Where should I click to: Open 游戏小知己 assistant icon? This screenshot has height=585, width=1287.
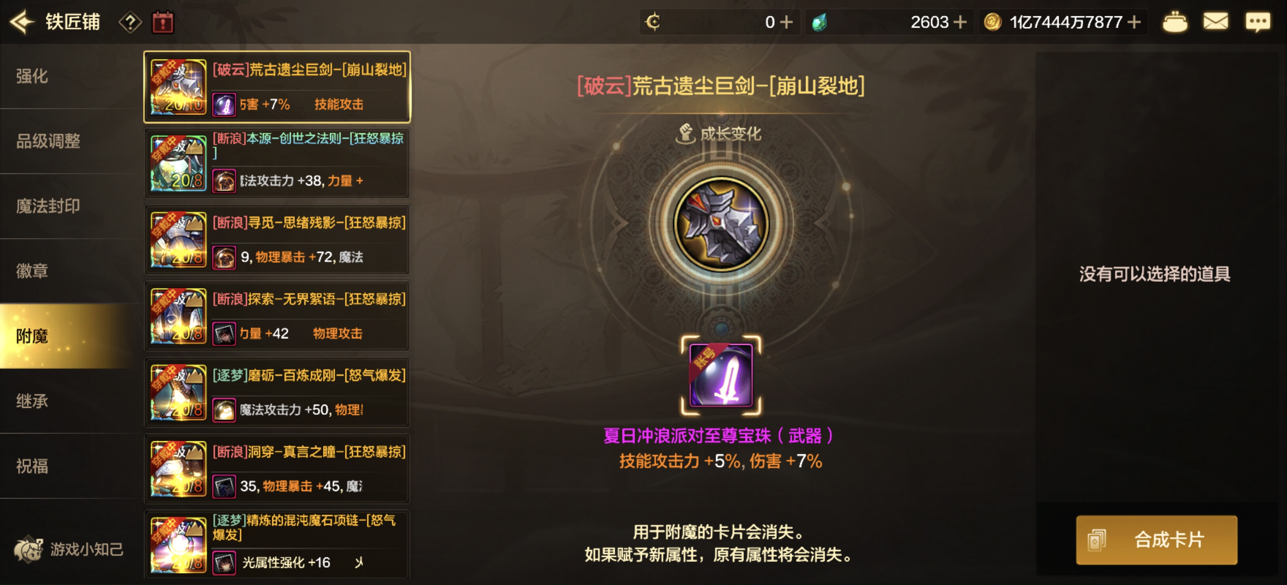click(28, 548)
